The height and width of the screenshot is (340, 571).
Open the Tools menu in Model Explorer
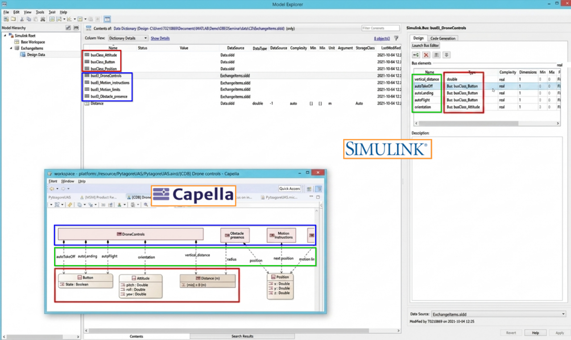point(40,12)
